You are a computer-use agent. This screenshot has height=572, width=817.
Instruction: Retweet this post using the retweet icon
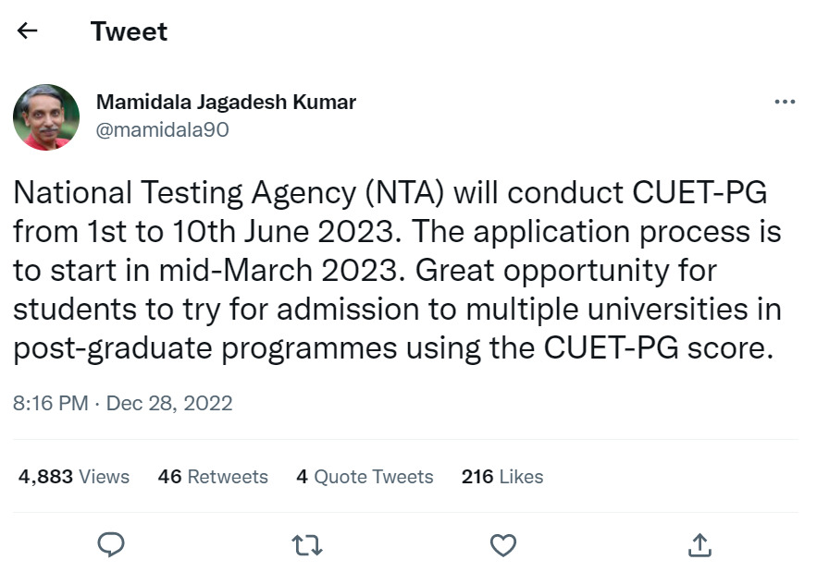tap(306, 545)
